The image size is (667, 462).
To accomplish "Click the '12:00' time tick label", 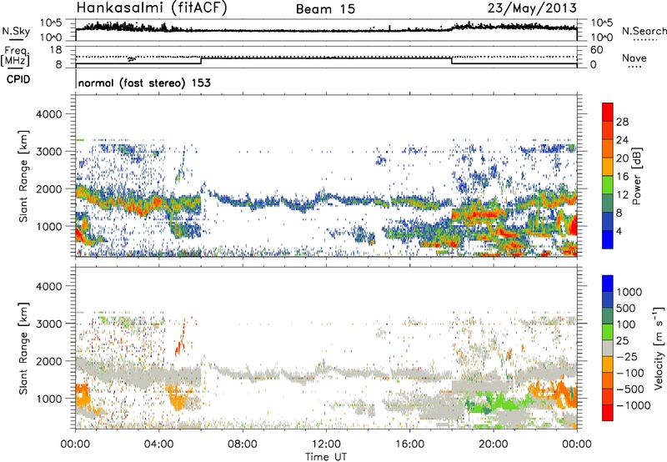I will coord(326,444).
